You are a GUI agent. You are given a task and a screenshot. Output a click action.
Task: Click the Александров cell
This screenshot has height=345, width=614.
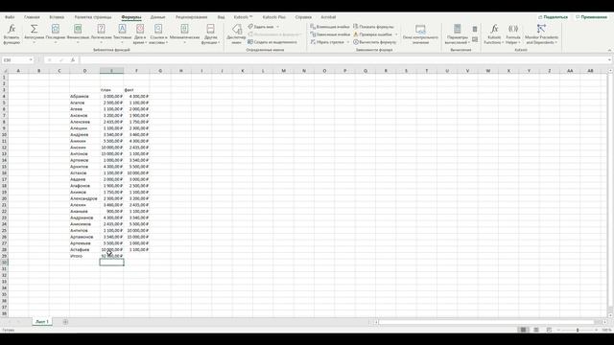click(x=84, y=198)
